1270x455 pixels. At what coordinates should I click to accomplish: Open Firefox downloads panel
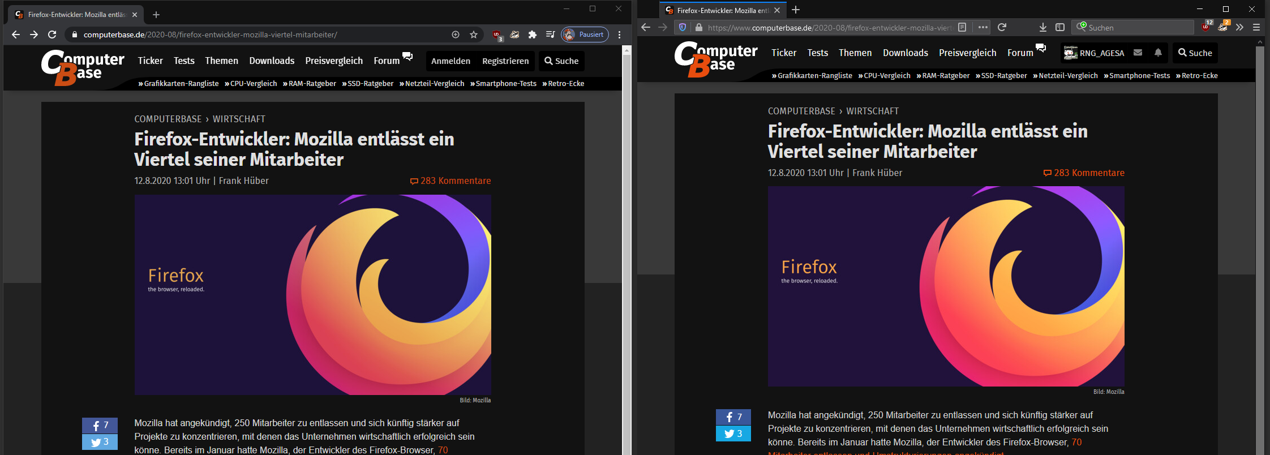(x=1043, y=27)
